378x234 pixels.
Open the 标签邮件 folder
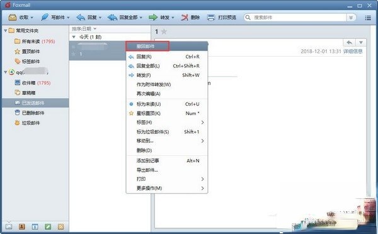tap(27, 62)
